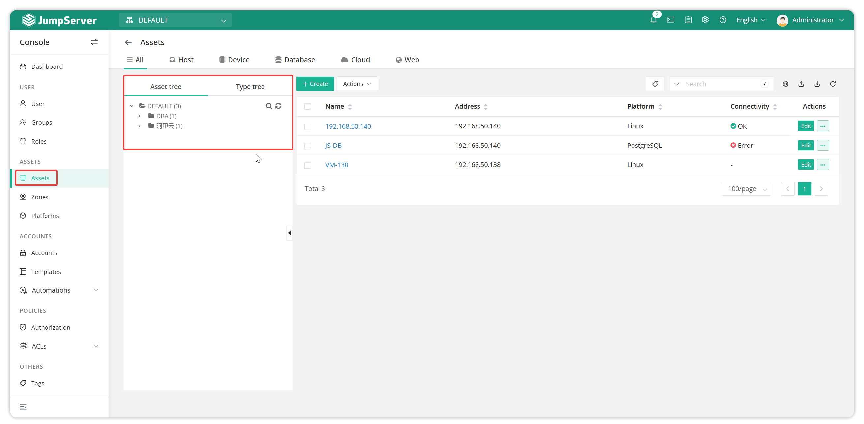The width and height of the screenshot is (864, 424).
Task: Sort by Connectivity column arrows
Action: 775,107
